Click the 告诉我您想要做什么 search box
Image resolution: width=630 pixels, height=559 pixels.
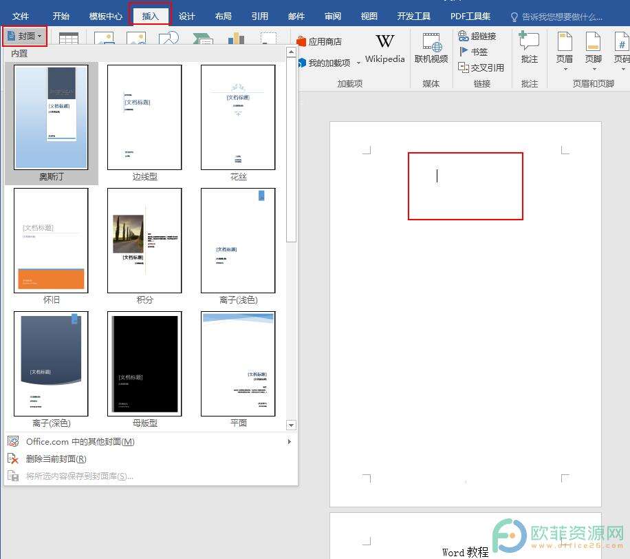point(562,17)
